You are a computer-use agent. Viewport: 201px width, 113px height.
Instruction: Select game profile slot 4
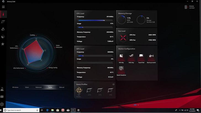[x=110, y=92]
